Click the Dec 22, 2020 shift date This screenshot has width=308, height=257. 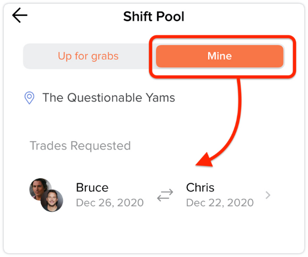[x=220, y=203]
